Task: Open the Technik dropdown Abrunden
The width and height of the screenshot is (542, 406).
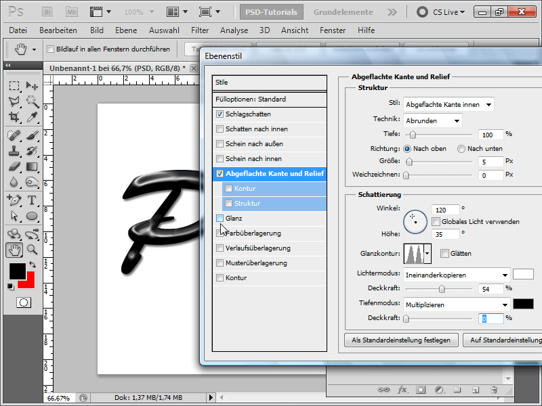Action: point(433,120)
